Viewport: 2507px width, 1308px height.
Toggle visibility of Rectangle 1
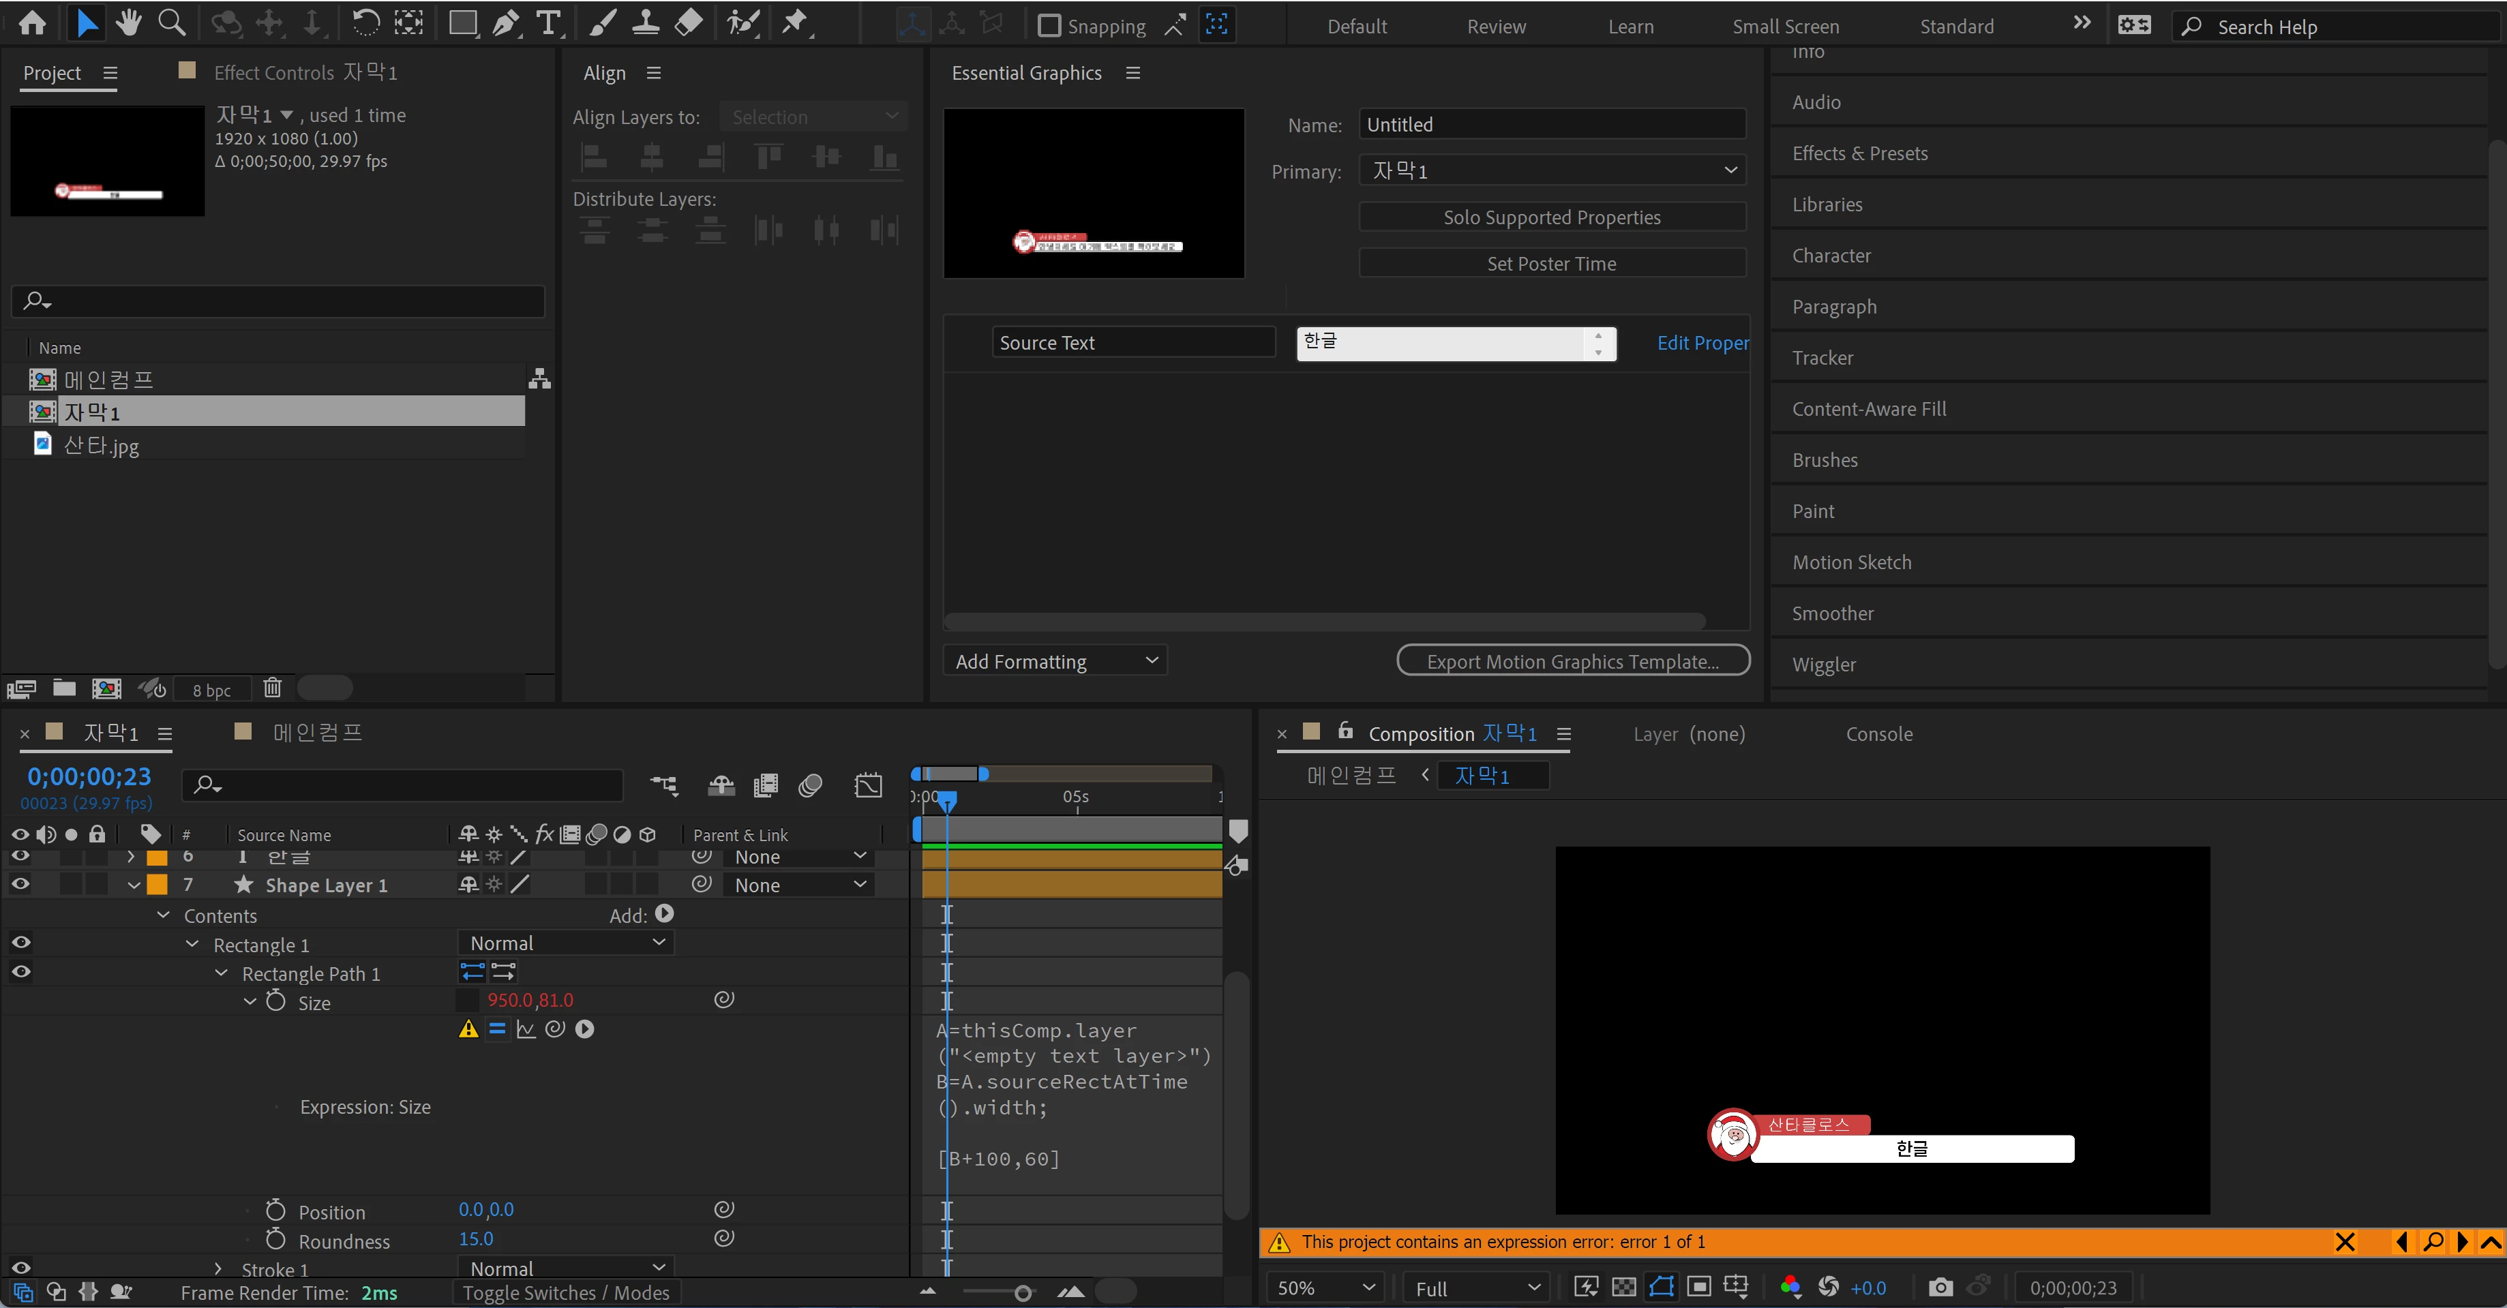tap(20, 943)
